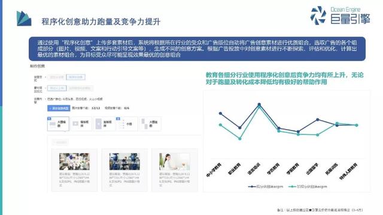Open the woman at desk thumbnail
Viewport: 383px width, 215px height.
tap(175, 161)
